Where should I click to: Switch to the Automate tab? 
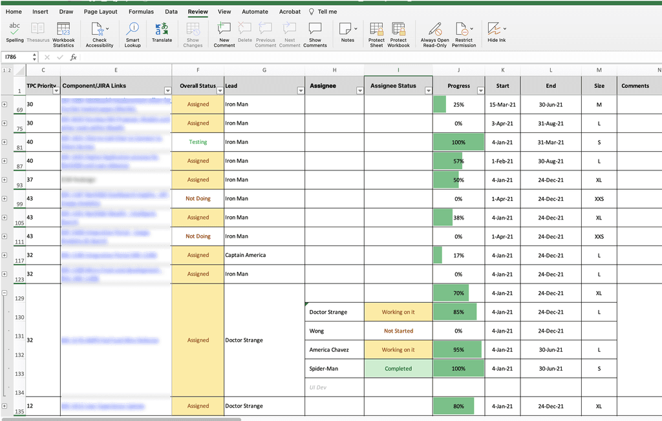pos(255,12)
